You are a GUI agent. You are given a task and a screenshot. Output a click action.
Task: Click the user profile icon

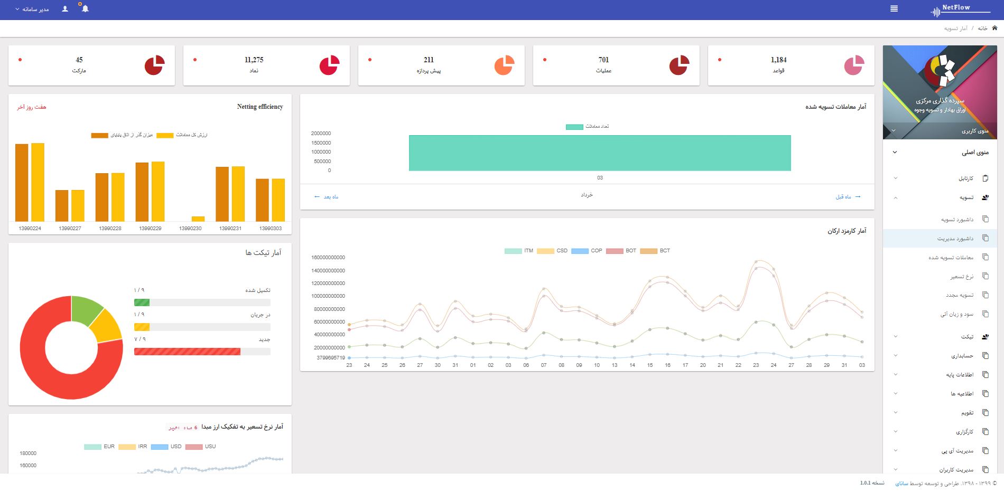(x=65, y=9)
